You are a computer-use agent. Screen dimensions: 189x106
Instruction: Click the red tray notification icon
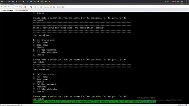(x=175, y=1)
